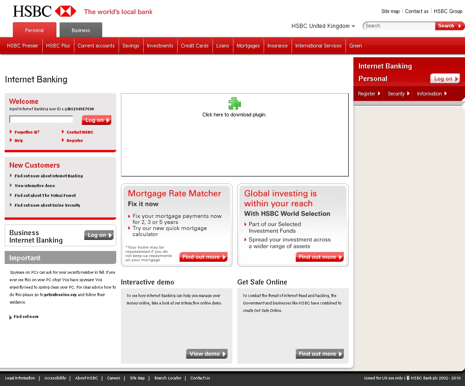Open Contact us link in the header
This screenshot has width=465, height=386.
(417, 11)
